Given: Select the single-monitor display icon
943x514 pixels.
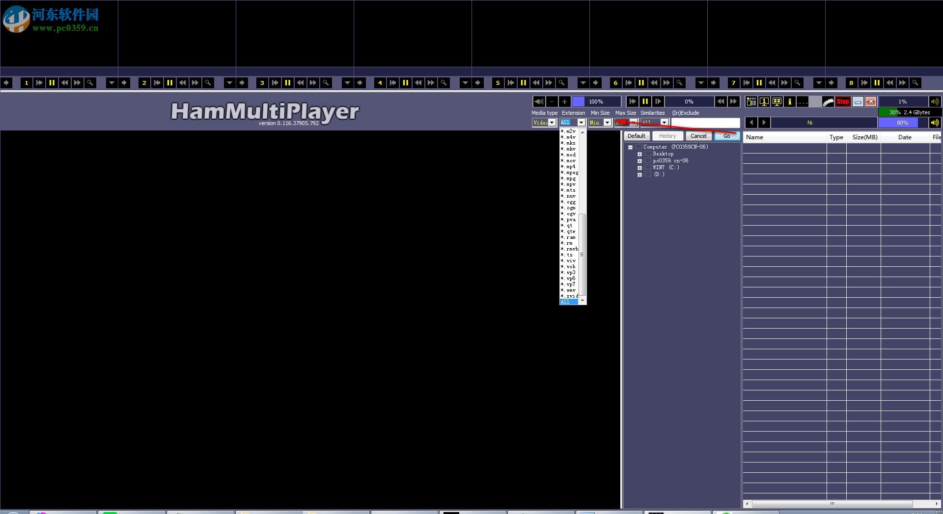Looking at the screenshot, I should tap(764, 102).
